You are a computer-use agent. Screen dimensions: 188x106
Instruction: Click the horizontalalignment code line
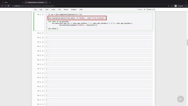tap(78, 25)
